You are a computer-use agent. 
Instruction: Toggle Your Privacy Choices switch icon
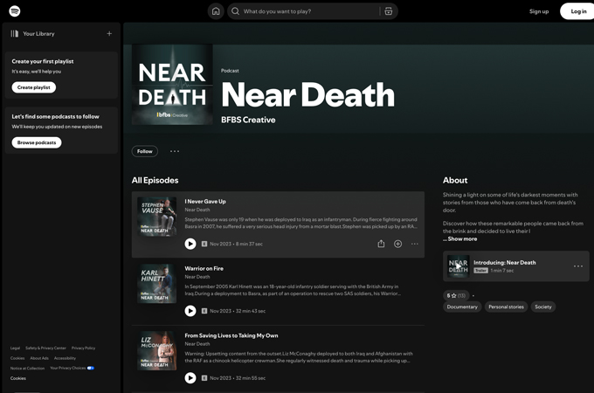91,368
